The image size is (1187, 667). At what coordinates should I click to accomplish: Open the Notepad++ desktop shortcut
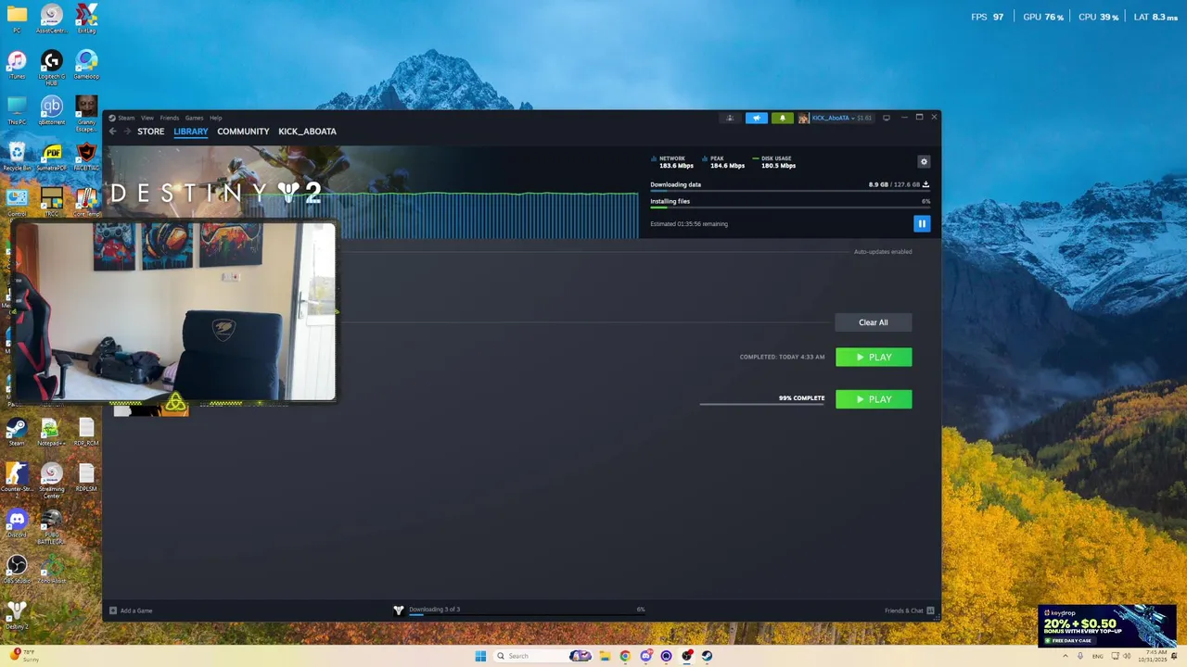[x=51, y=433]
